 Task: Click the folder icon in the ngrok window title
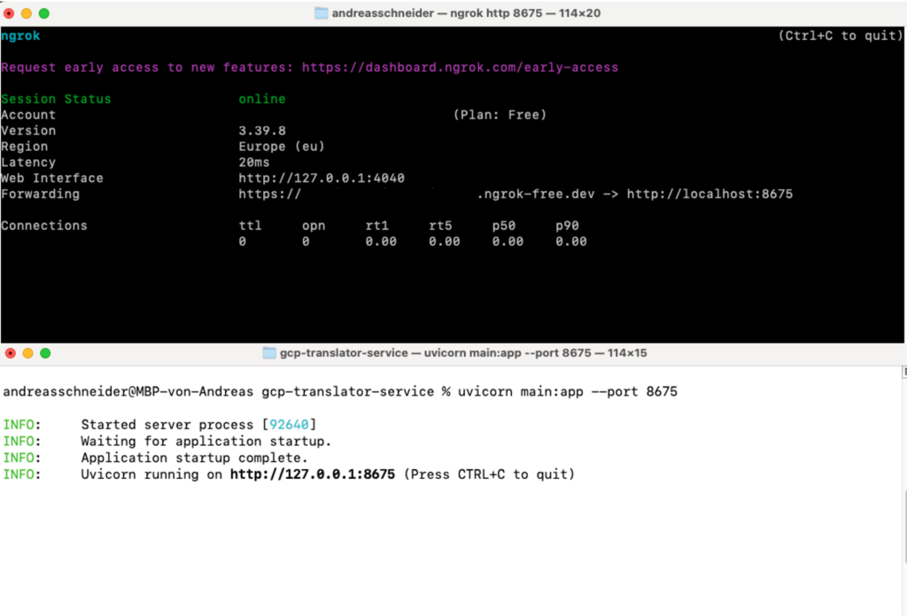(x=321, y=12)
